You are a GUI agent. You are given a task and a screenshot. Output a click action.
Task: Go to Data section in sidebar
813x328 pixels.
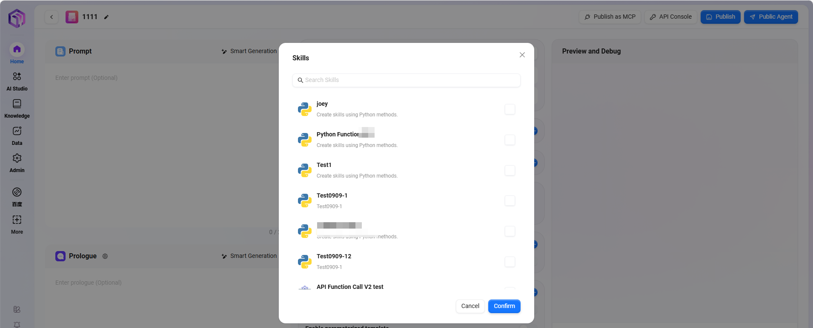[x=17, y=131]
